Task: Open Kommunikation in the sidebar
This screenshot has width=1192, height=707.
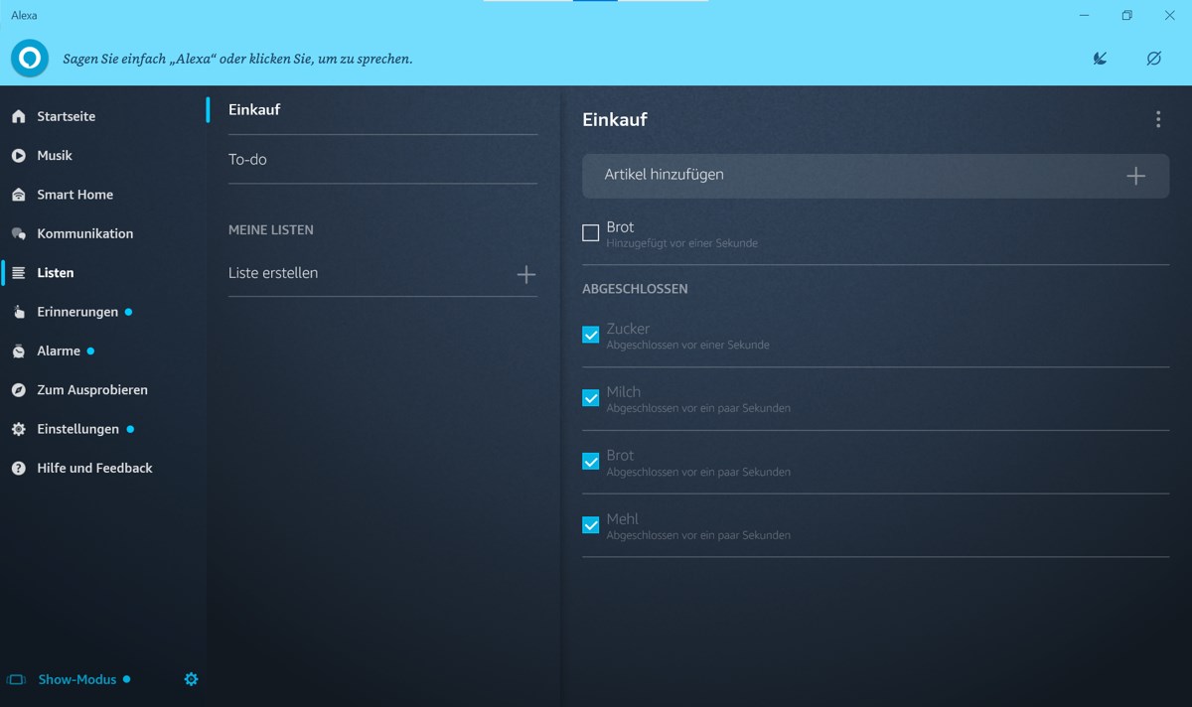Action: [85, 233]
